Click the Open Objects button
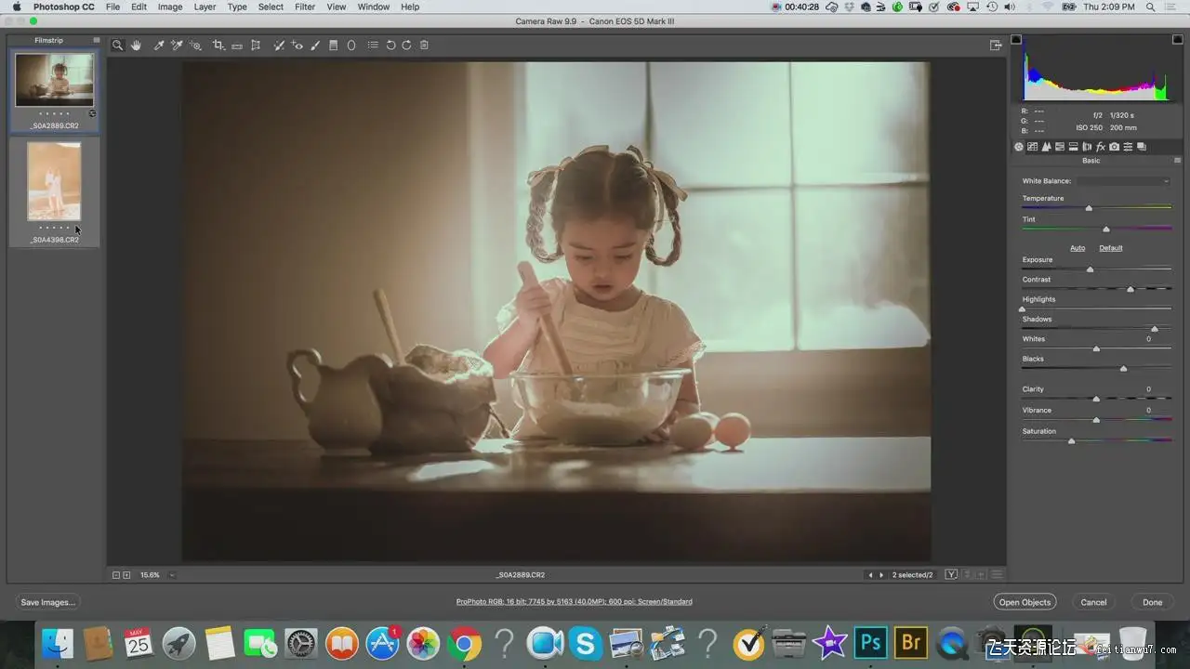The image size is (1190, 669). [x=1025, y=602]
